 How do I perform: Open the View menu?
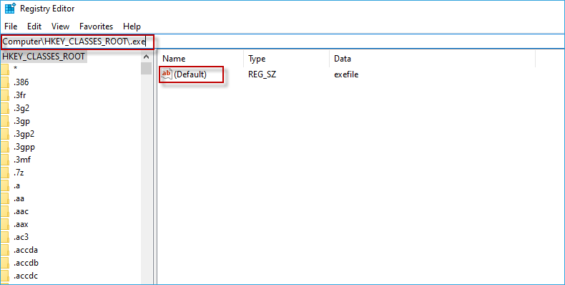[60, 26]
